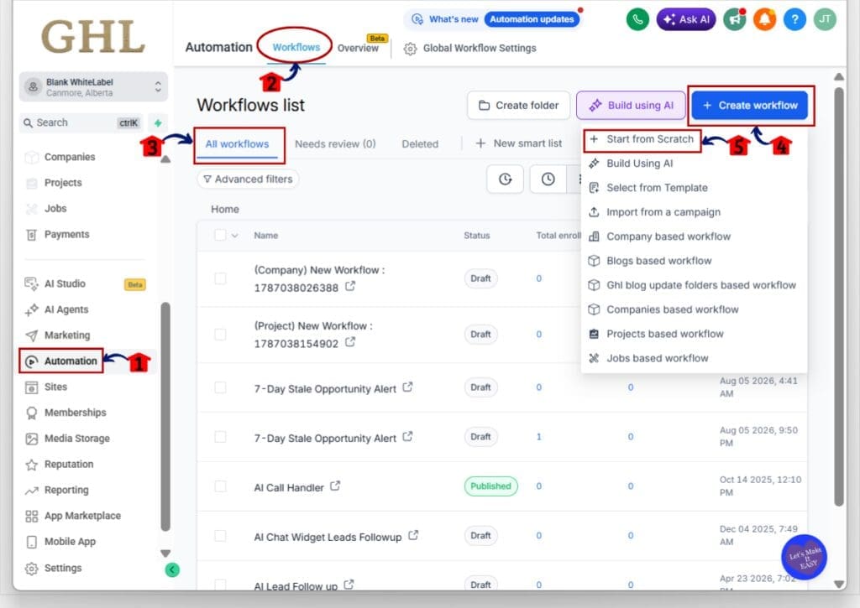Viewport: 860px width, 608px height.
Task: Click the purple Build using AI button
Action: (x=631, y=105)
